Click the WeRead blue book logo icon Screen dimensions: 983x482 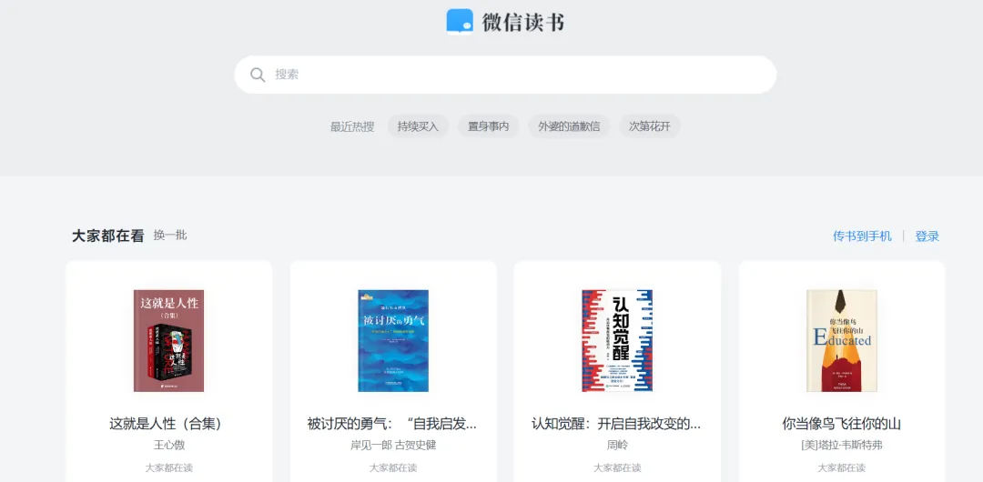tap(460, 21)
